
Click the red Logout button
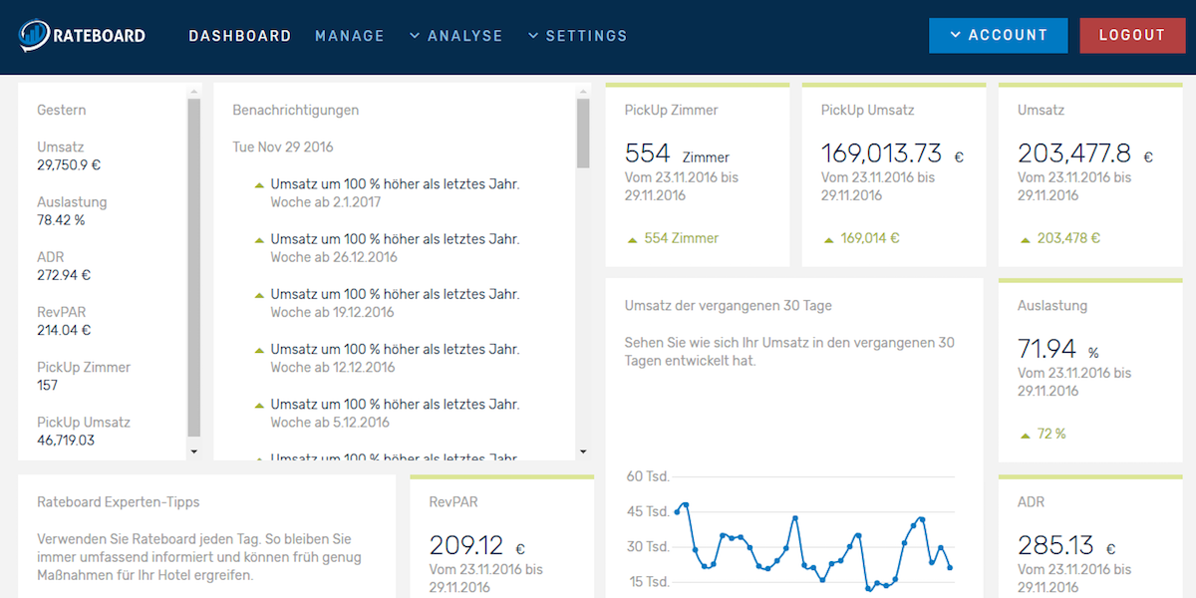coord(1131,35)
